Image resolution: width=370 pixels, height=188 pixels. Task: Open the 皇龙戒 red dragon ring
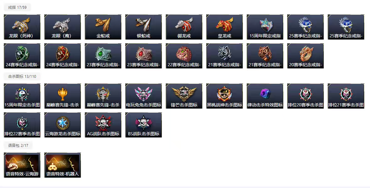click(224, 27)
